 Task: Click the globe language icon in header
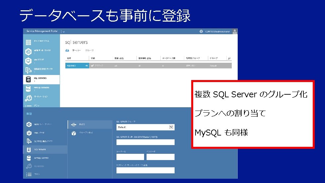point(201,32)
